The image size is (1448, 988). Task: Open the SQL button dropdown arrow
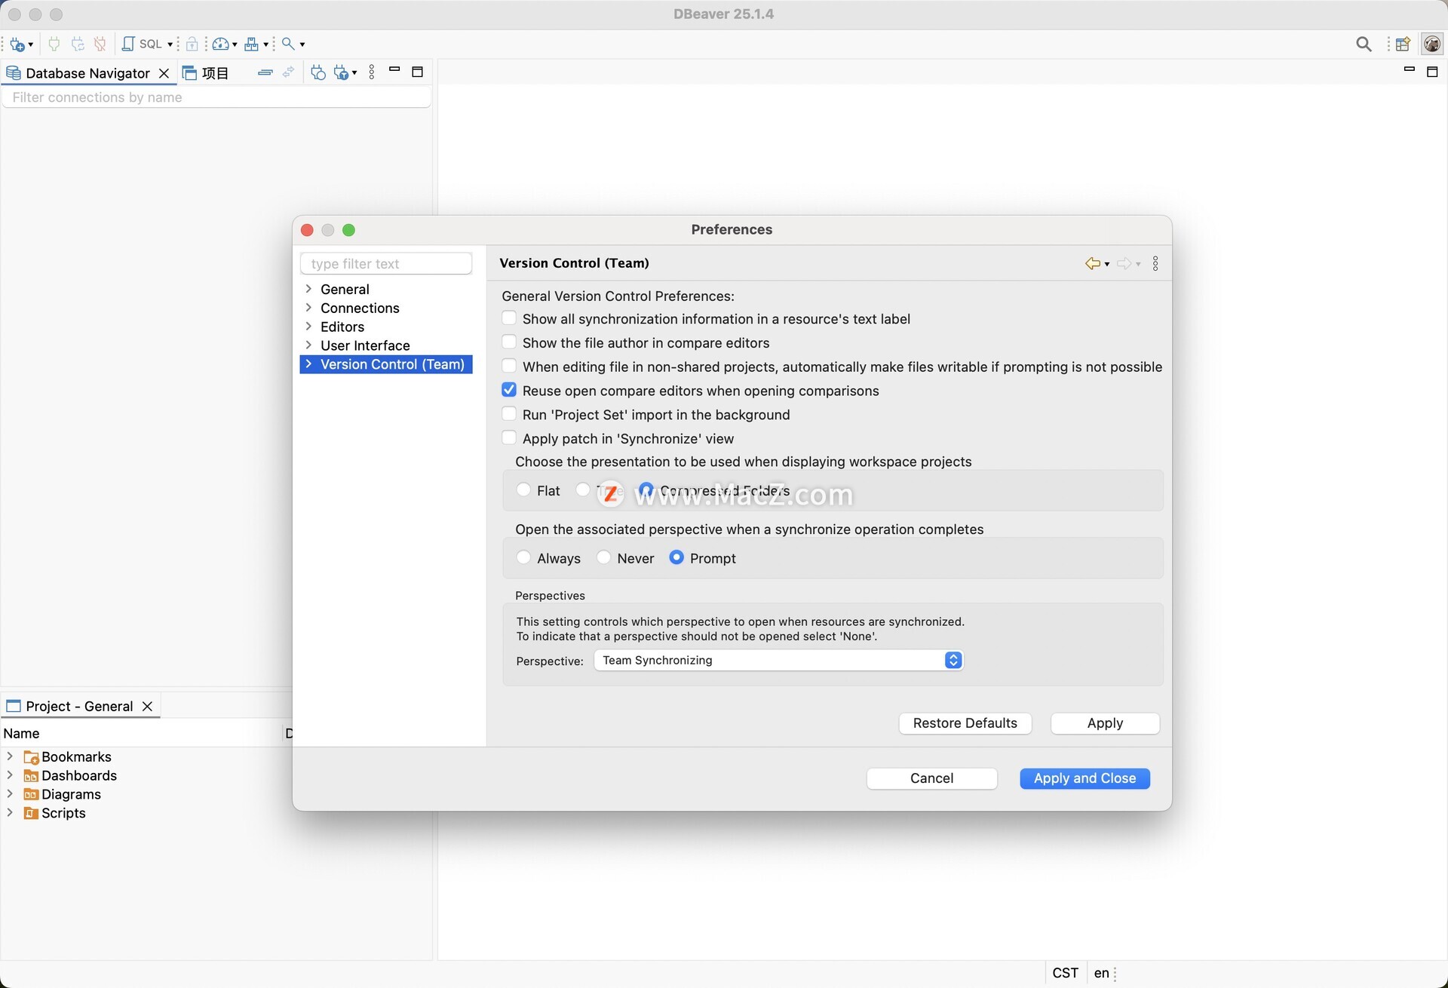(170, 44)
